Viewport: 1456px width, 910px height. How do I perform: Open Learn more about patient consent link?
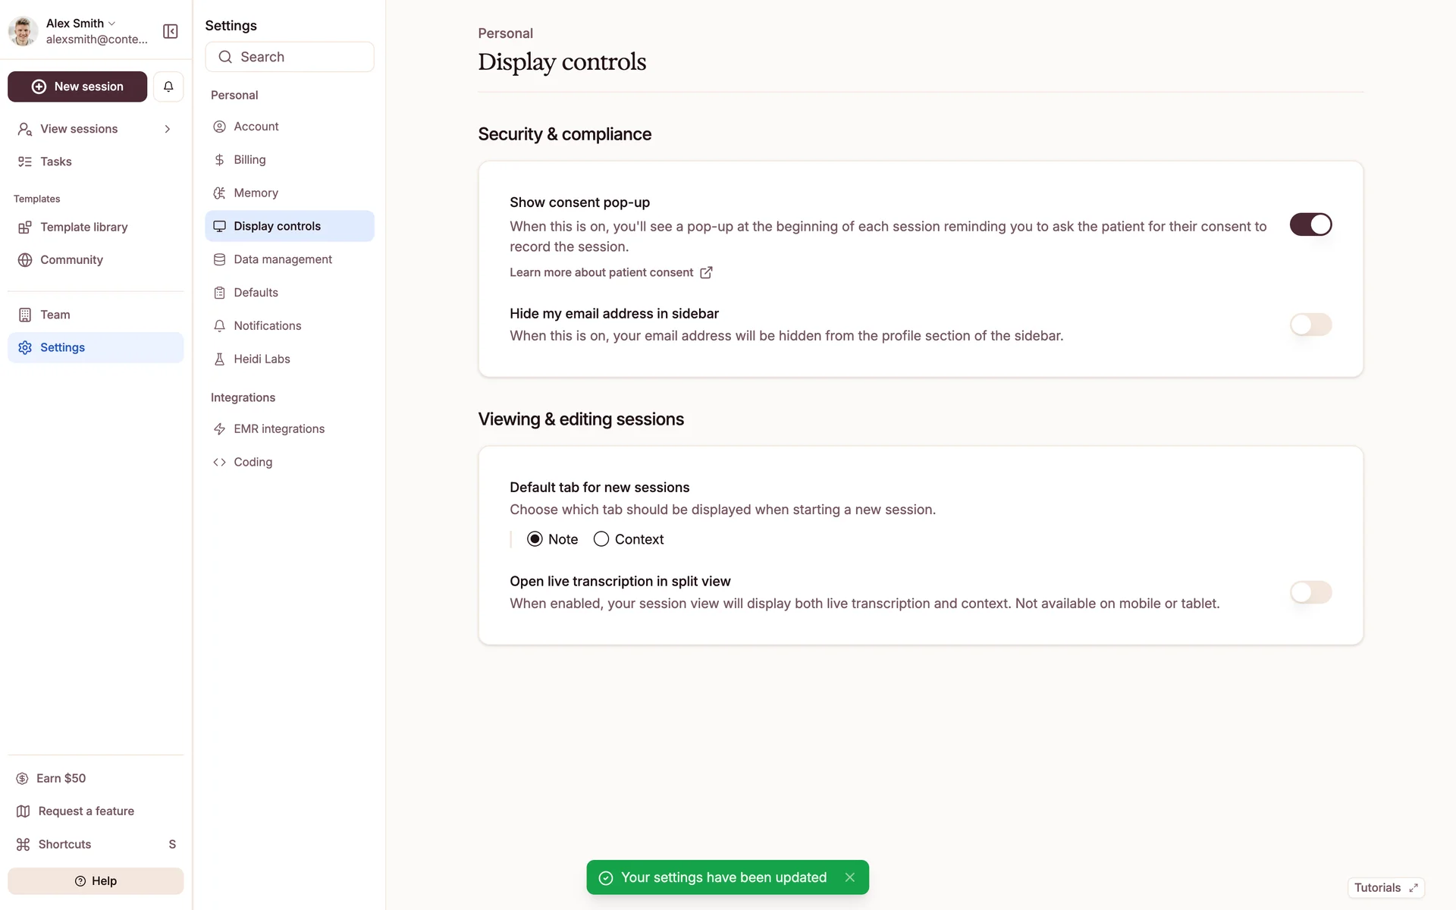click(610, 273)
